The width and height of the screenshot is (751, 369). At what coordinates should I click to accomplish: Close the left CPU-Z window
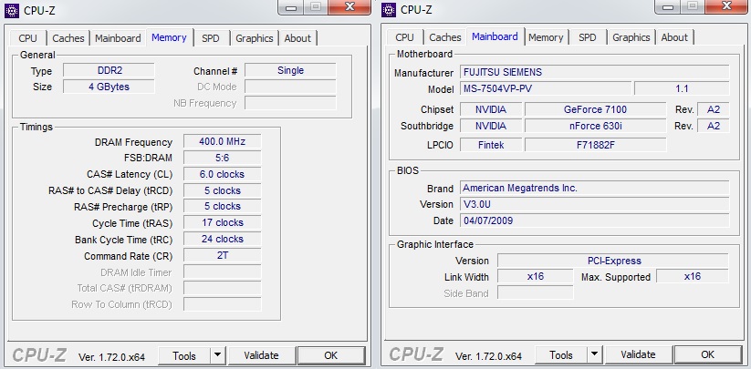pyautogui.click(x=350, y=6)
